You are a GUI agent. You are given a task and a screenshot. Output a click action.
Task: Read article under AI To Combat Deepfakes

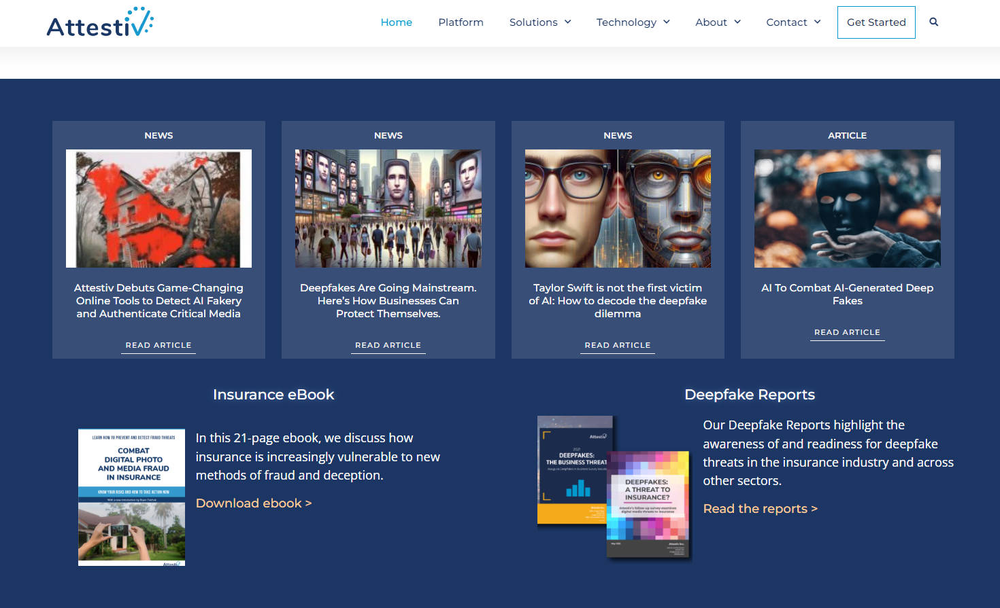(x=847, y=332)
